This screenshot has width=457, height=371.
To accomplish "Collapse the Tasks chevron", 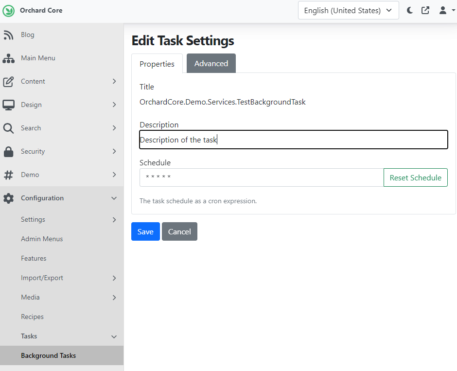I will click(x=114, y=336).
